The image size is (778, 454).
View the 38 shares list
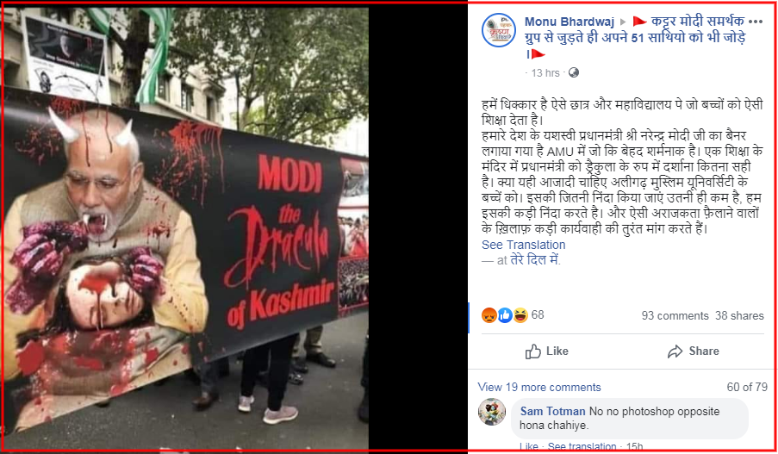pyautogui.click(x=739, y=315)
